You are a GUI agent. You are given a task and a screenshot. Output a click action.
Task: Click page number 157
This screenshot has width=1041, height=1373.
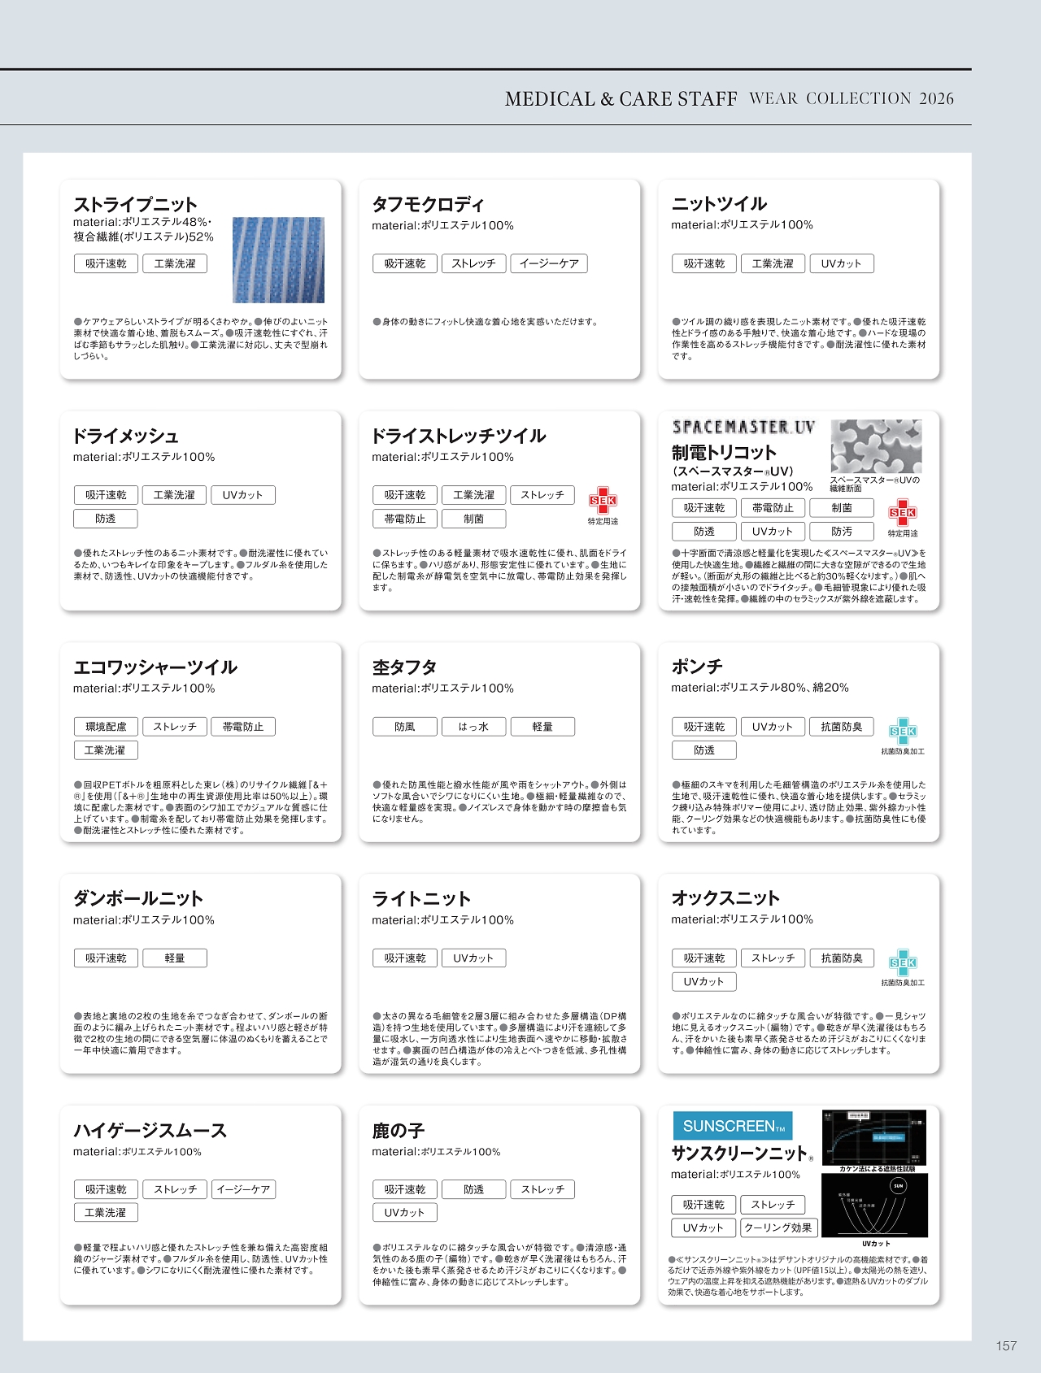1006,1346
